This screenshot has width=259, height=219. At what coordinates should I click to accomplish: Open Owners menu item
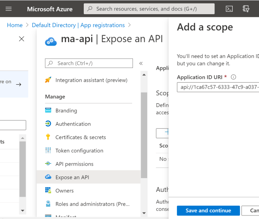point(64,191)
